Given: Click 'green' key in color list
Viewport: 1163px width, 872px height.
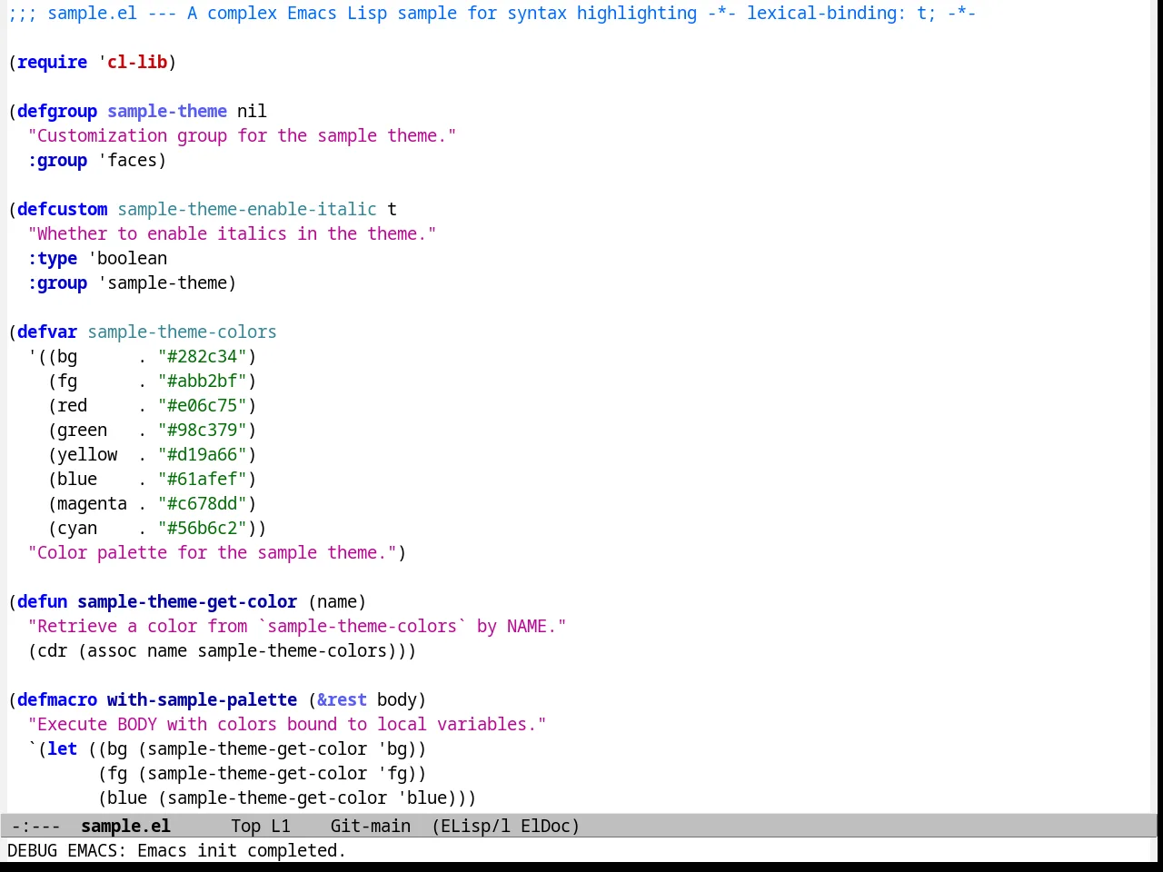Looking at the screenshot, I should coord(82,430).
